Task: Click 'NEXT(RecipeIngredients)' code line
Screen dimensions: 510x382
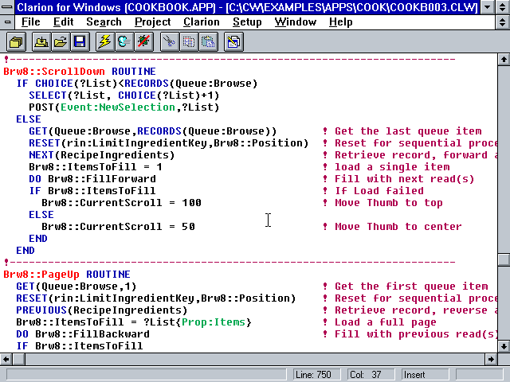Action: (x=101, y=155)
